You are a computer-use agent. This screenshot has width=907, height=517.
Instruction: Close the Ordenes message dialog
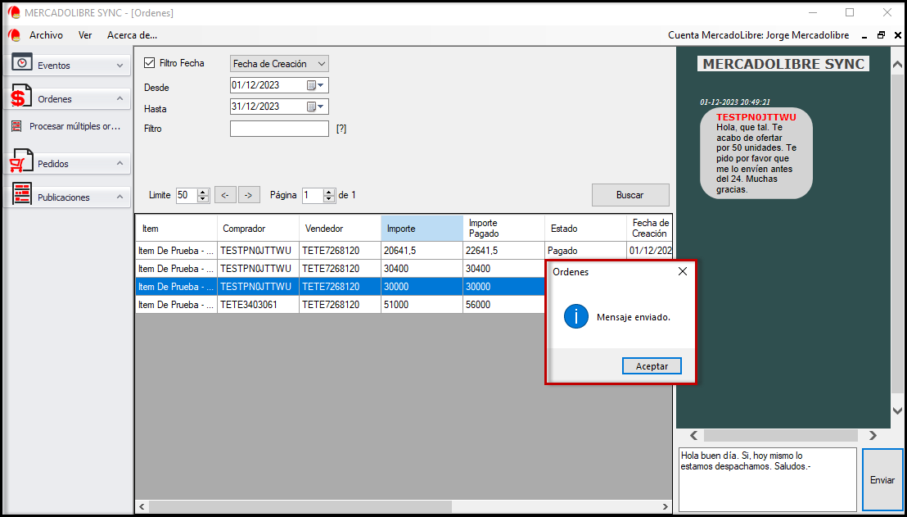click(x=683, y=271)
